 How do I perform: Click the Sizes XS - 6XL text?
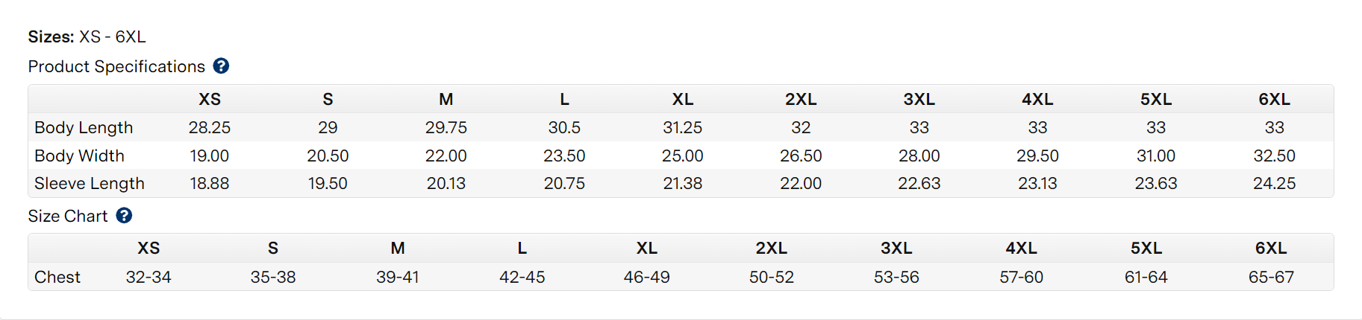[x=87, y=36]
